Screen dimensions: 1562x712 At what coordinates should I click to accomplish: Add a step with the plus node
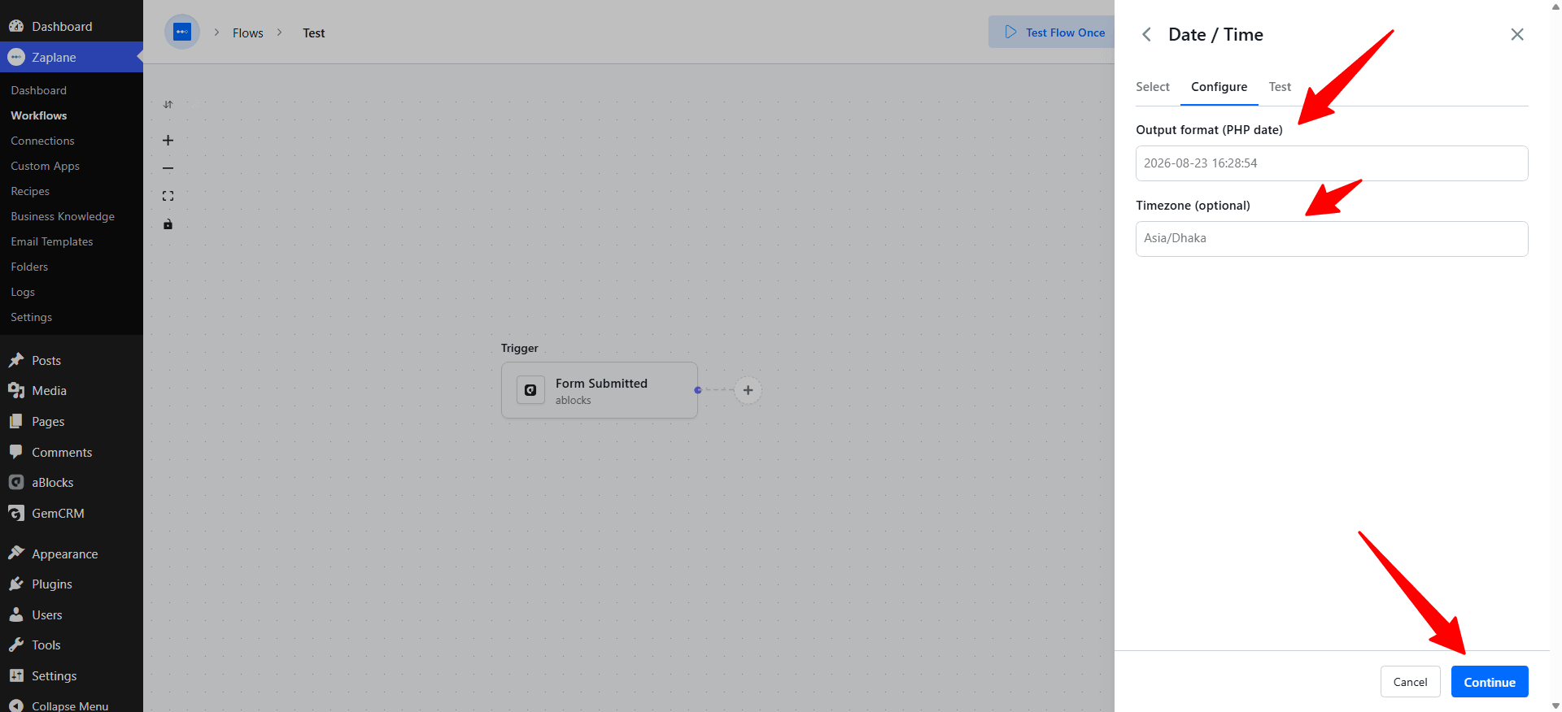pyautogui.click(x=748, y=390)
